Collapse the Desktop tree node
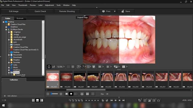Viewport: 193px width, 108px height. (x=3, y=22)
